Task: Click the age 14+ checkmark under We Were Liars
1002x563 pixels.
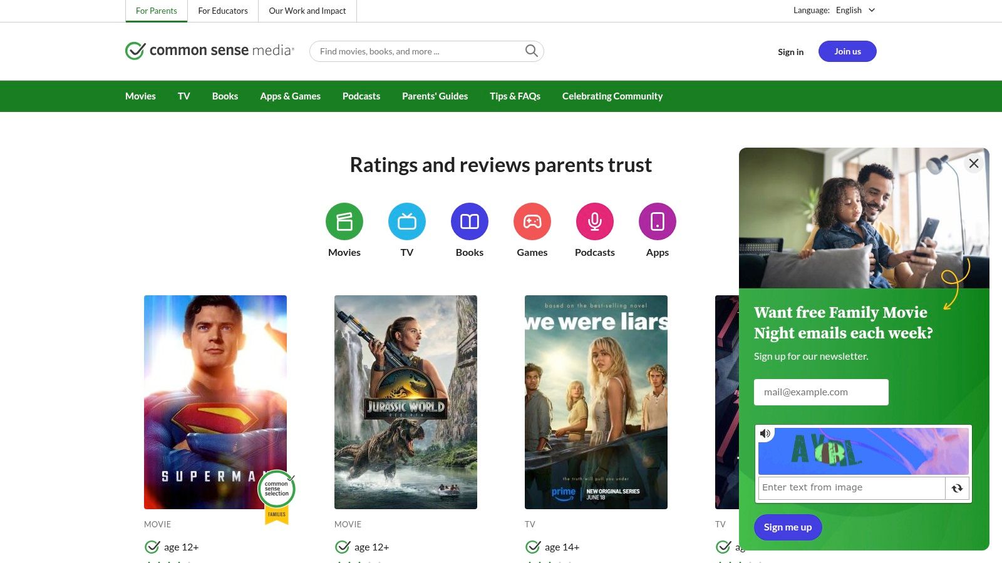Action: tap(533, 547)
